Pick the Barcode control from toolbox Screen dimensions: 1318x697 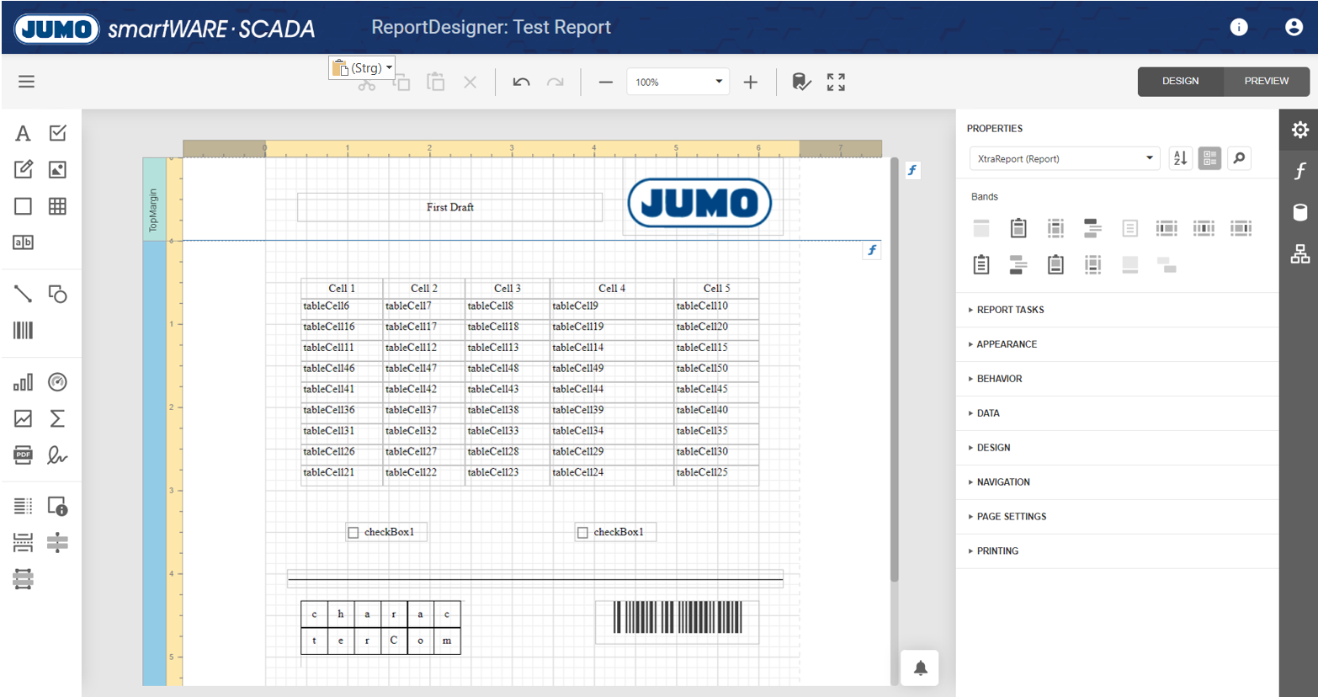point(23,330)
